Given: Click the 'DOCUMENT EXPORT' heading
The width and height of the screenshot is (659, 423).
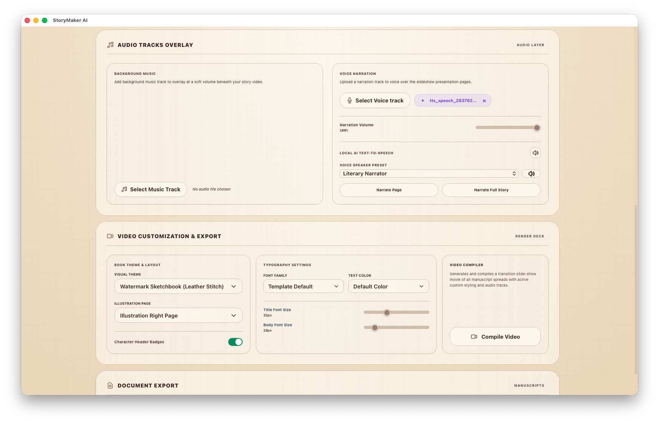Looking at the screenshot, I should [x=148, y=386].
